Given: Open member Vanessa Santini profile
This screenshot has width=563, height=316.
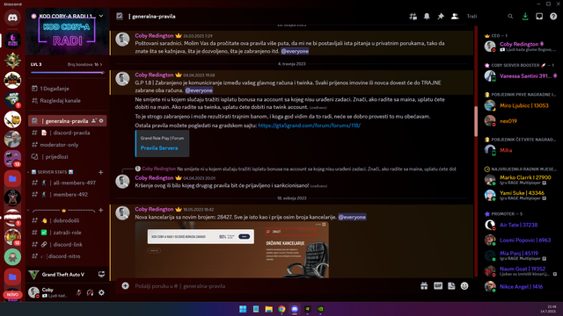Looking at the screenshot, I should point(521,76).
